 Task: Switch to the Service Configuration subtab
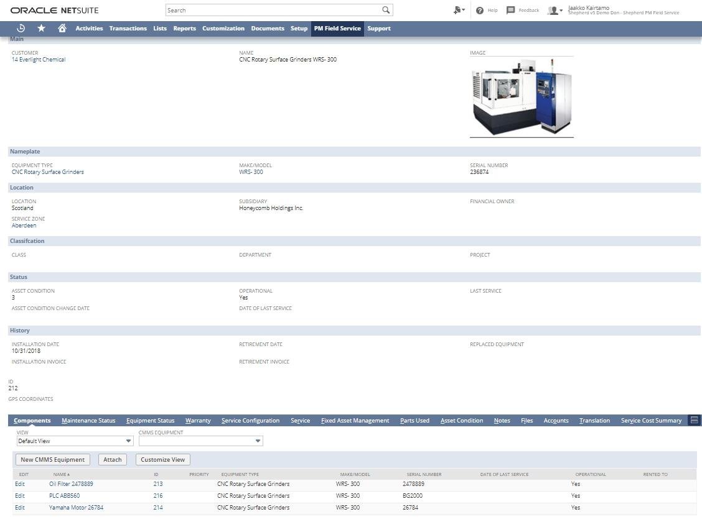pos(250,421)
